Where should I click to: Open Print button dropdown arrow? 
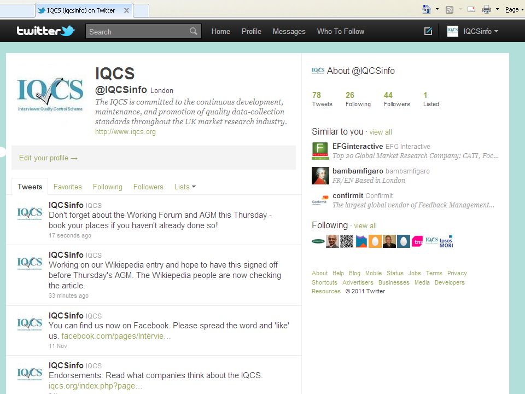pyautogui.click(x=497, y=9)
